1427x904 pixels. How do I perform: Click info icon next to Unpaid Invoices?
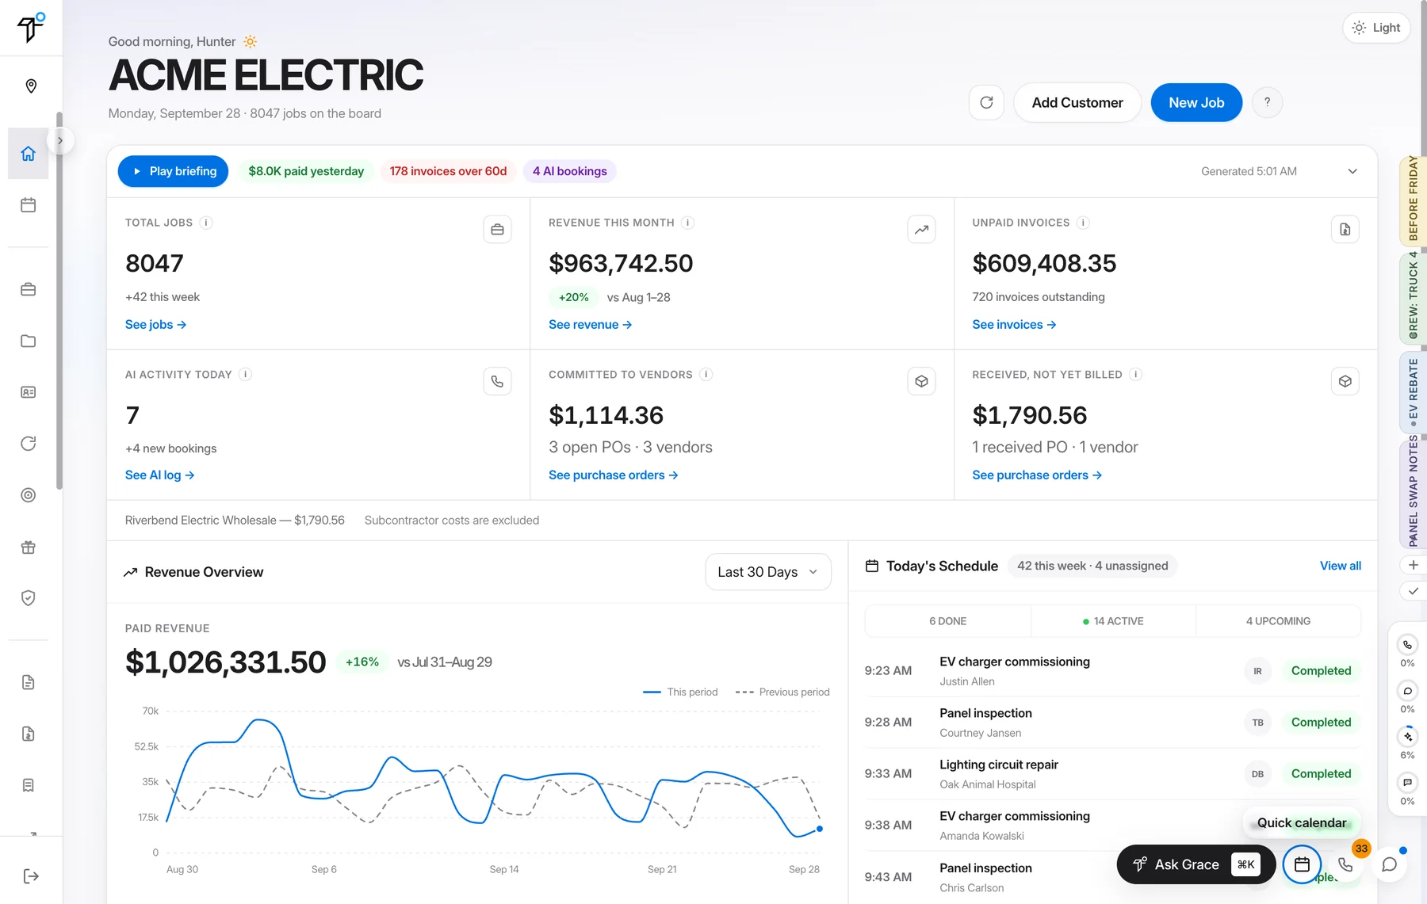pos(1083,223)
